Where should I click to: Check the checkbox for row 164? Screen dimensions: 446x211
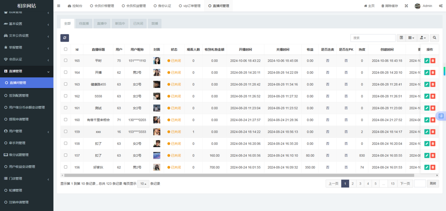66,72
